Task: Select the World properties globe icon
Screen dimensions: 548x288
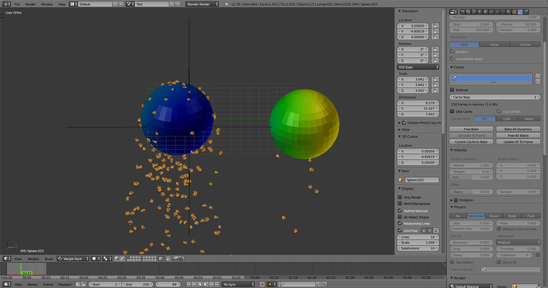Action: click(480, 12)
